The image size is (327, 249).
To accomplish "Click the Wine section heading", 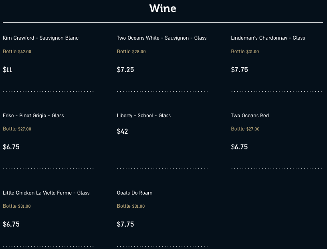I will (163, 8).
